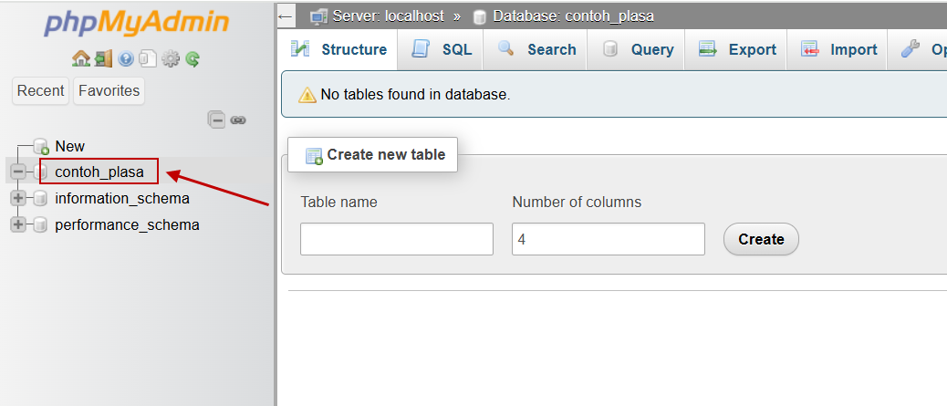This screenshot has width=947, height=406.
Task: Click the Table name input field
Action: 397,239
